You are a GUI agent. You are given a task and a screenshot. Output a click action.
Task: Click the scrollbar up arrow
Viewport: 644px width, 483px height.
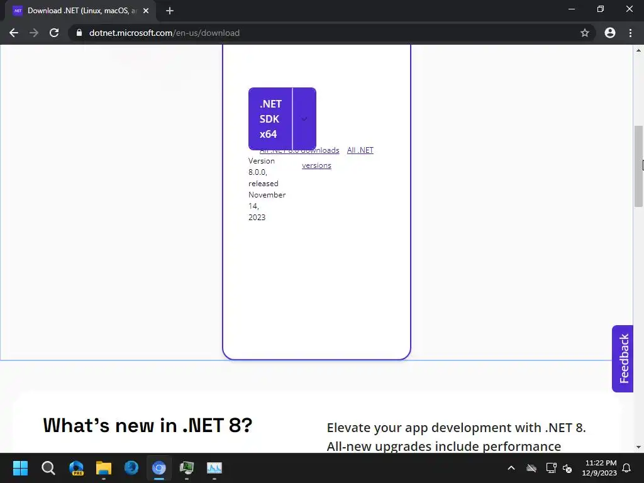pos(638,50)
